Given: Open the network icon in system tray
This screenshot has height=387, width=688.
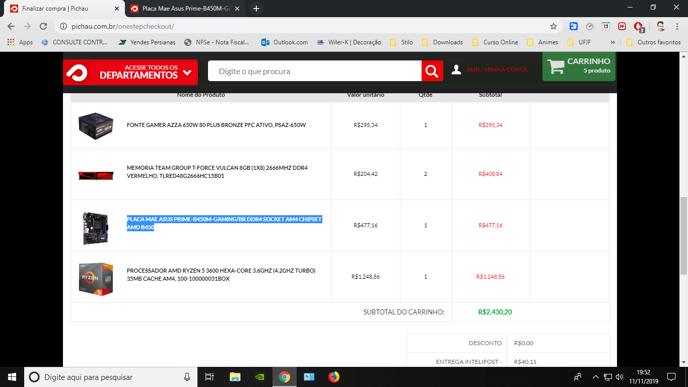Looking at the screenshot, I should tap(608, 377).
